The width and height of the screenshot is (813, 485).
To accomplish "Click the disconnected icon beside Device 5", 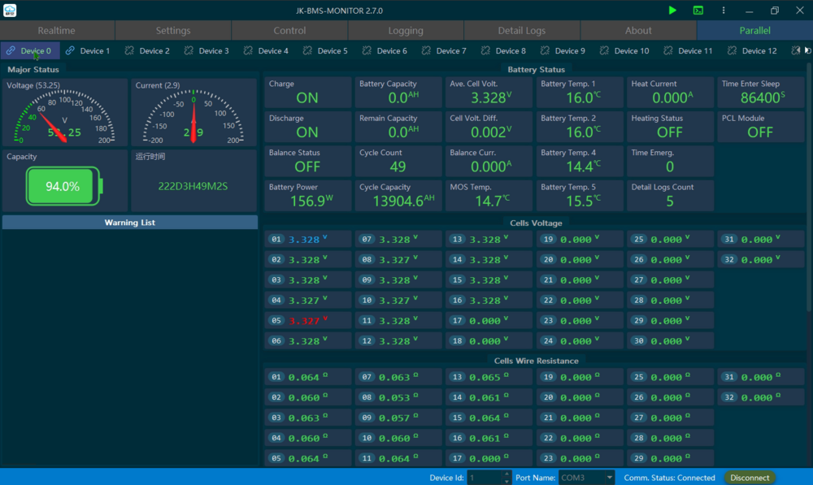I will coord(309,50).
